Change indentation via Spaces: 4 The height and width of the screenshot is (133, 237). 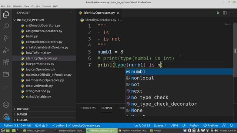[x=160, y=125]
